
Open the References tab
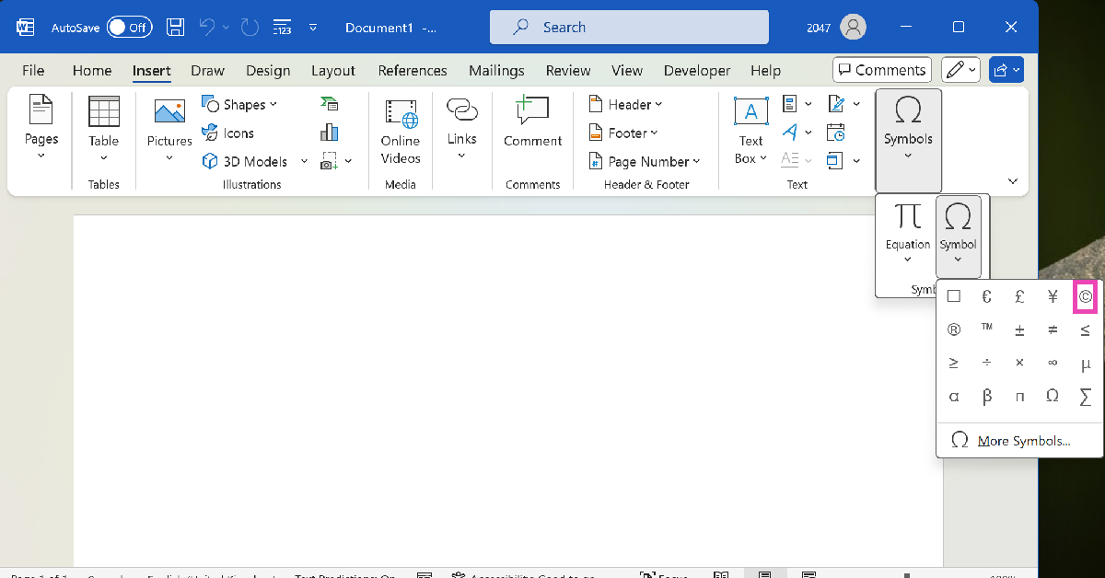point(412,71)
